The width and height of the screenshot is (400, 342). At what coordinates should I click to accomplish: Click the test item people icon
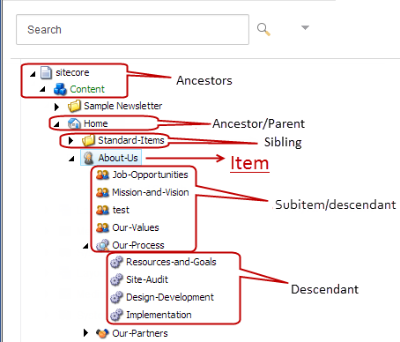102,211
